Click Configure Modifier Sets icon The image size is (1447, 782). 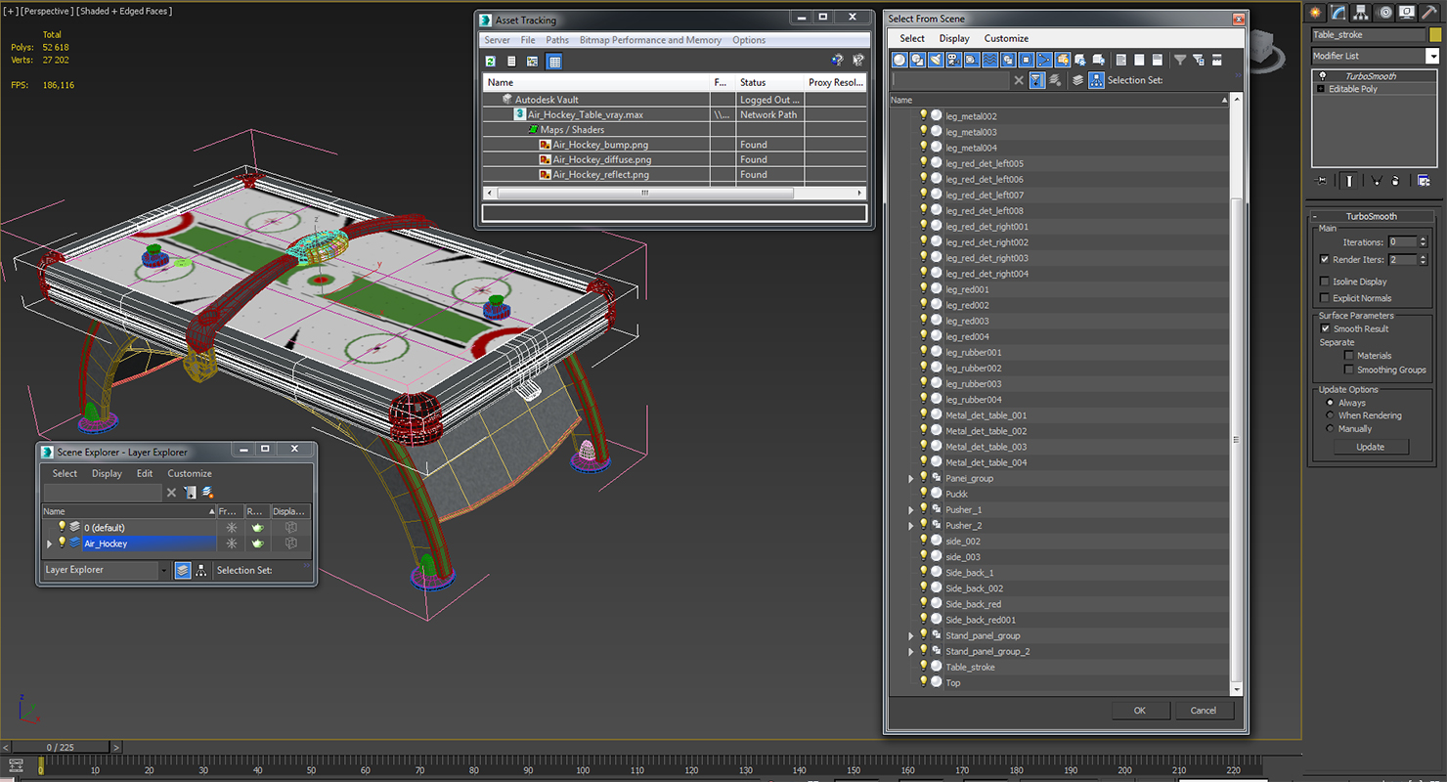(x=1424, y=181)
